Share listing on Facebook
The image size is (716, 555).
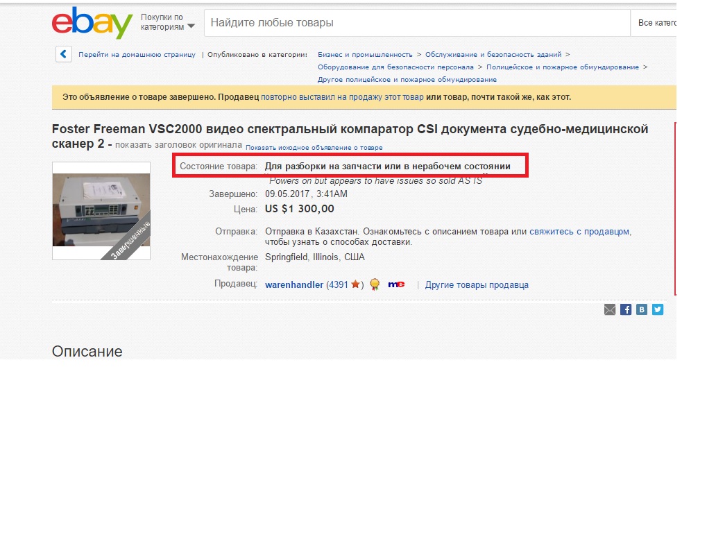(626, 310)
